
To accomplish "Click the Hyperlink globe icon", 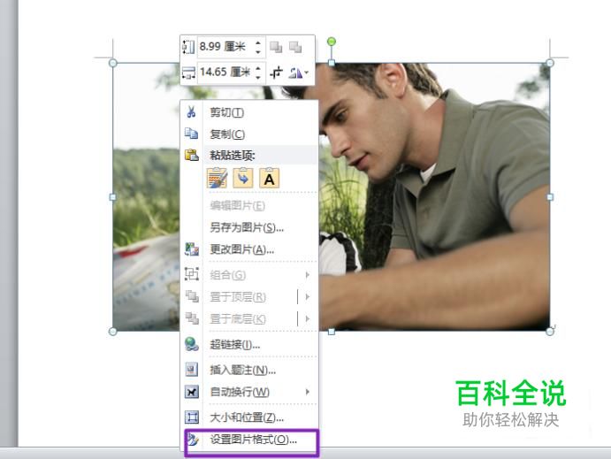I will (191, 344).
